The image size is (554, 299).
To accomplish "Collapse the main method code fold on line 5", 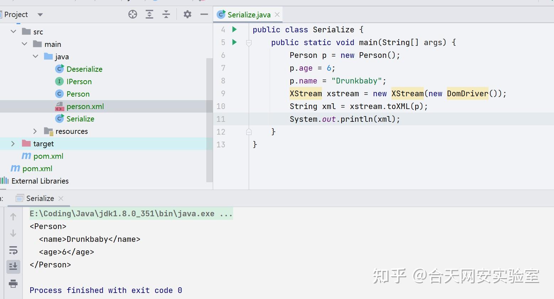I will tap(249, 42).
